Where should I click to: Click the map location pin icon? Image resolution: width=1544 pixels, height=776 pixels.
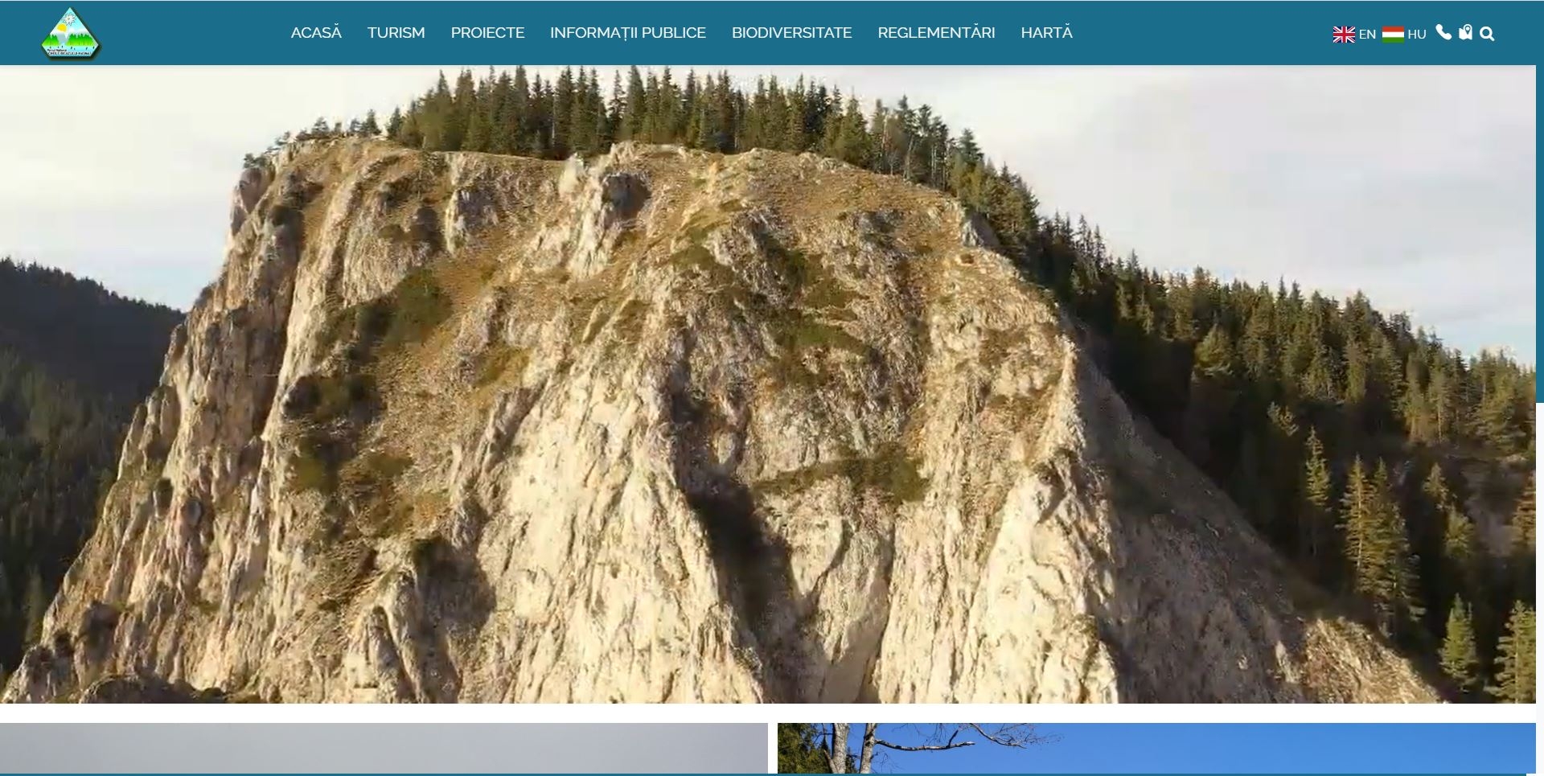pyautogui.click(x=1465, y=33)
